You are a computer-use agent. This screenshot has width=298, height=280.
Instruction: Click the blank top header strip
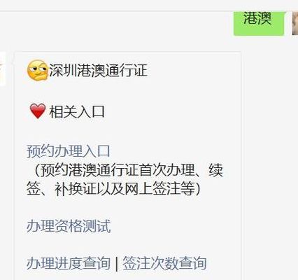coord(149,5)
